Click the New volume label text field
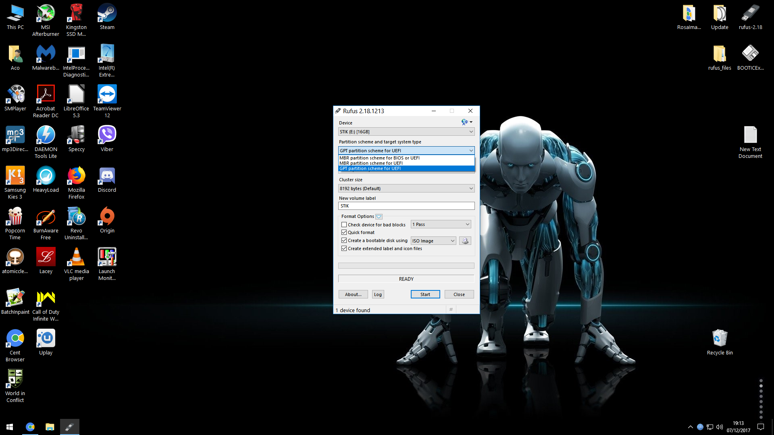 coord(406,206)
